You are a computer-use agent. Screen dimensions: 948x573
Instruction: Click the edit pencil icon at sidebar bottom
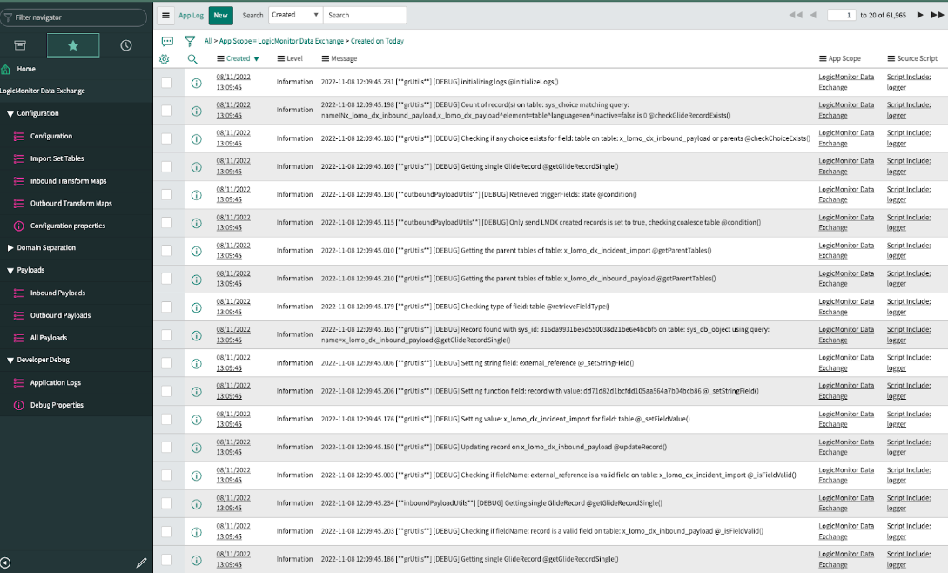click(142, 563)
